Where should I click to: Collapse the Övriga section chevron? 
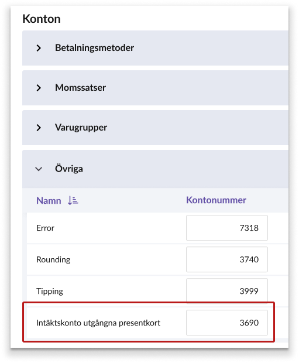39,169
